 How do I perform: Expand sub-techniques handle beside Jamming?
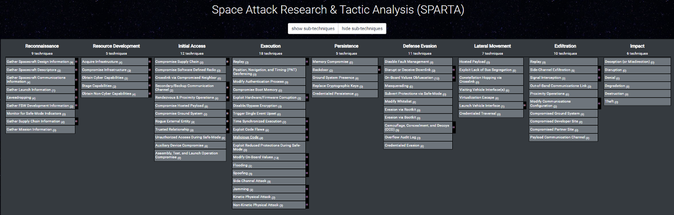pyautogui.click(x=307, y=189)
